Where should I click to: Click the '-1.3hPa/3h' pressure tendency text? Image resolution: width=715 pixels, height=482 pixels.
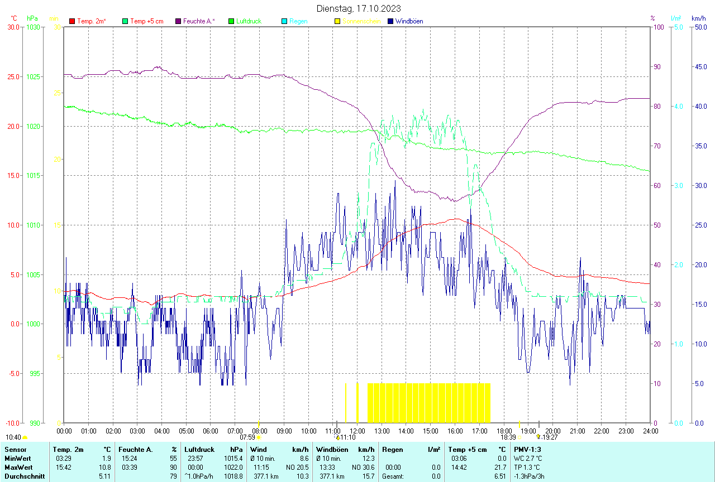pyautogui.click(x=529, y=476)
